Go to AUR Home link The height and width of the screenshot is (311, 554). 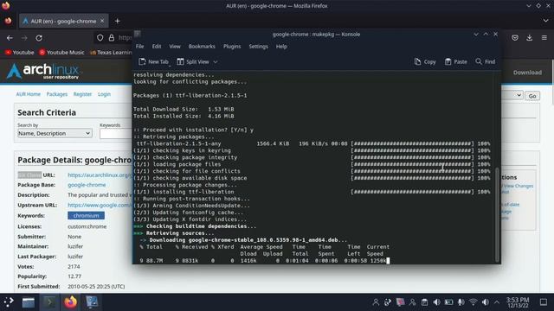pos(29,94)
